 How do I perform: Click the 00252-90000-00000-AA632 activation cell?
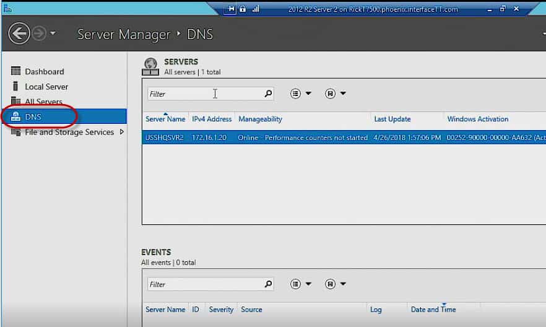coord(496,137)
